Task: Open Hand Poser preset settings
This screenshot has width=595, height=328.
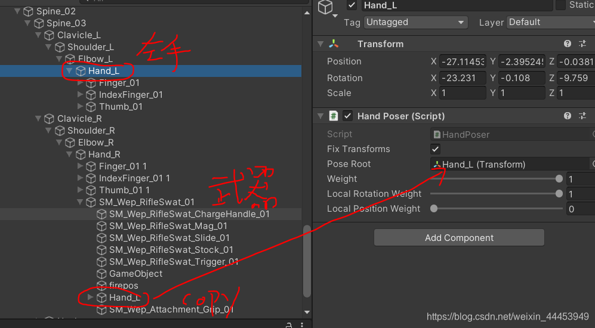Action: click(582, 116)
